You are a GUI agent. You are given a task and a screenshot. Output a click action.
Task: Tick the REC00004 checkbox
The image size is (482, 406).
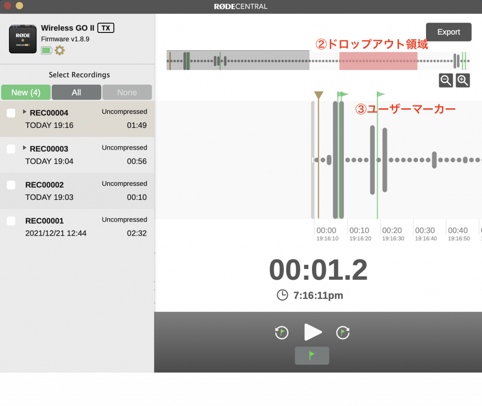click(x=11, y=113)
